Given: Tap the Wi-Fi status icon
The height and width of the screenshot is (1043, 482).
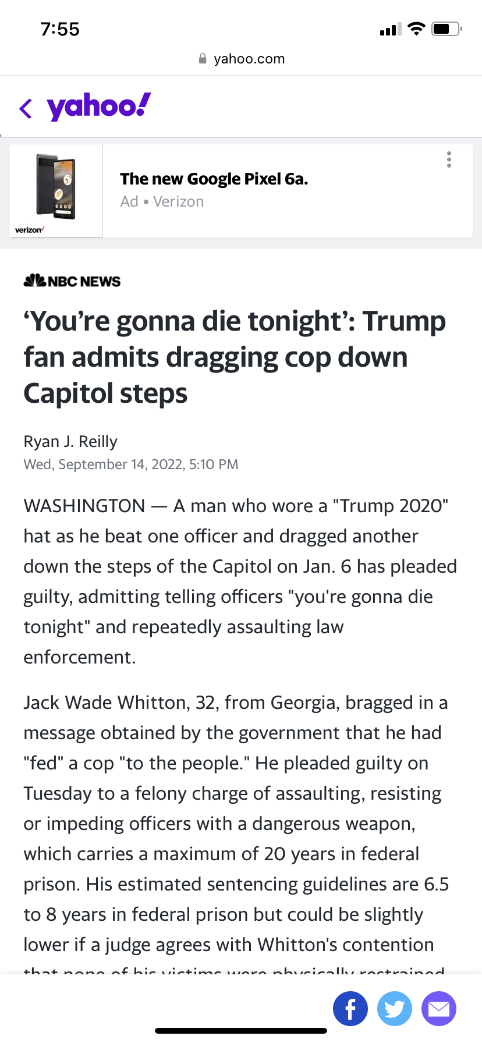Looking at the screenshot, I should pyautogui.click(x=416, y=29).
